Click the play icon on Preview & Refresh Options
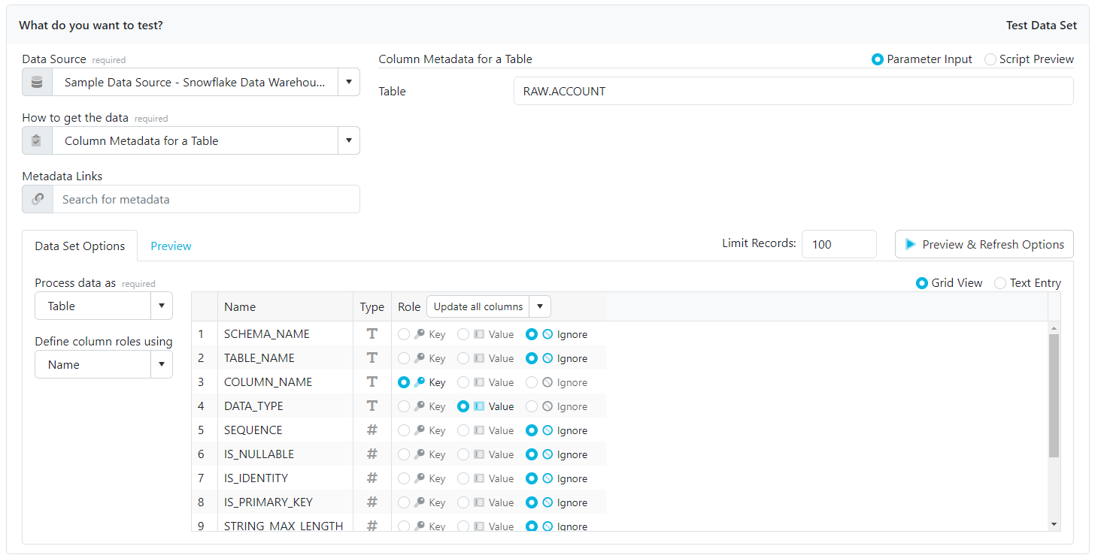1095x558 pixels. [910, 244]
